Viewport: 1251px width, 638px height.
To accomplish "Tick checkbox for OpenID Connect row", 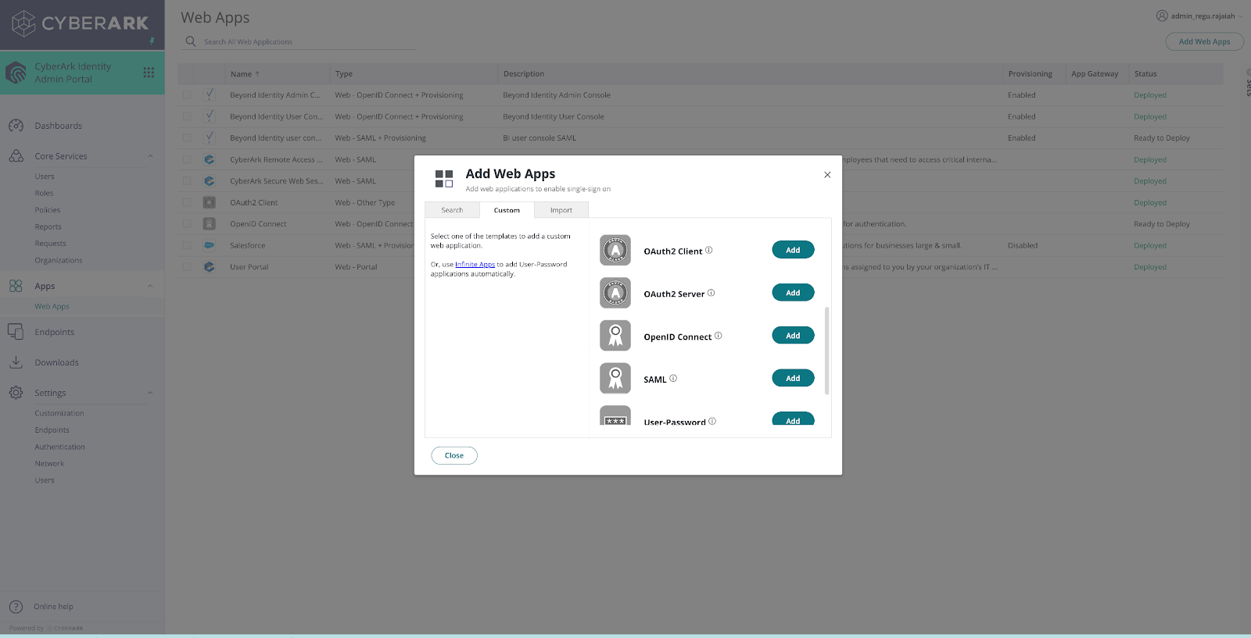I will (x=187, y=224).
